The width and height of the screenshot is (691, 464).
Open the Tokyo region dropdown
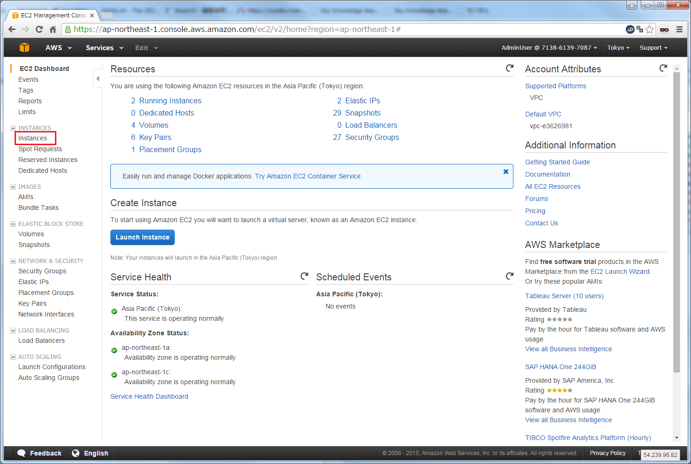point(618,47)
